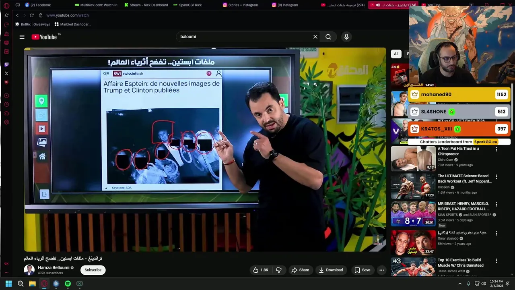The height and width of the screenshot is (290, 515).
Task: Open taskbar clock showing 10:34 PM
Action: click(x=496, y=284)
